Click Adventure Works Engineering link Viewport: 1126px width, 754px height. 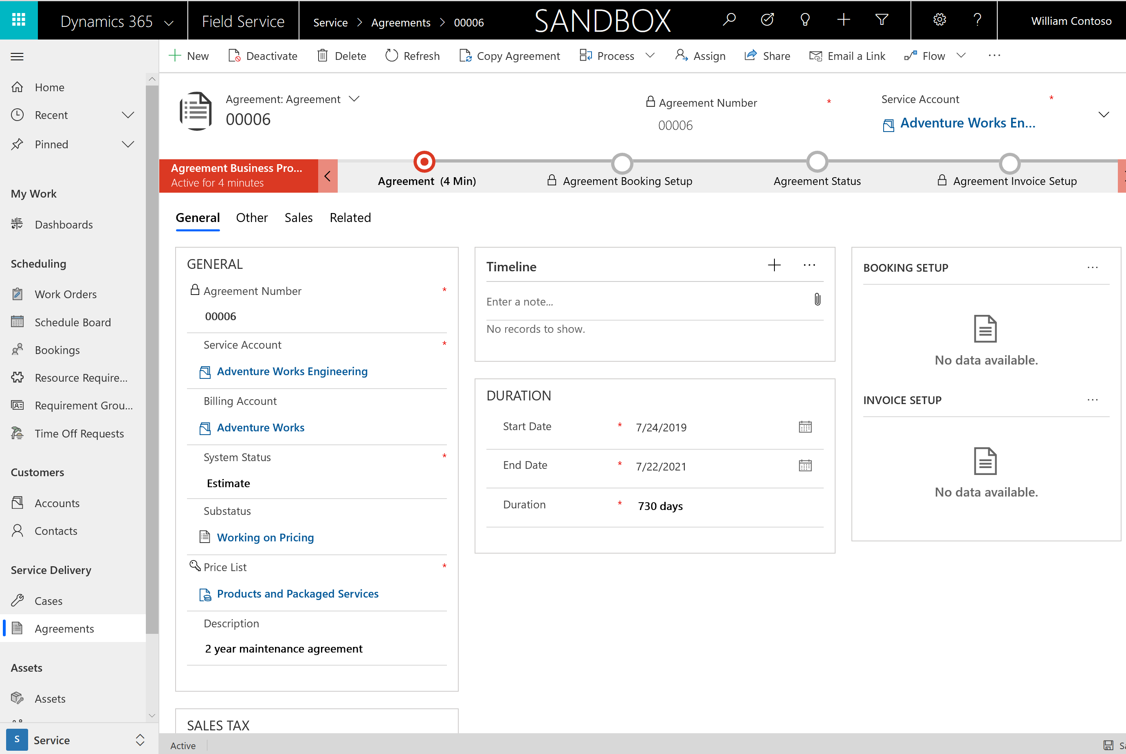(292, 371)
